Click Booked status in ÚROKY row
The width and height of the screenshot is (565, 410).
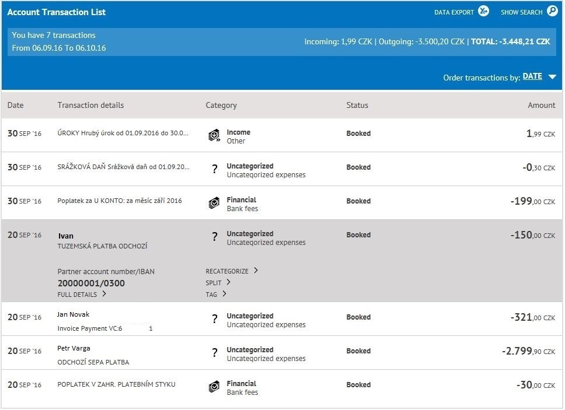(358, 133)
